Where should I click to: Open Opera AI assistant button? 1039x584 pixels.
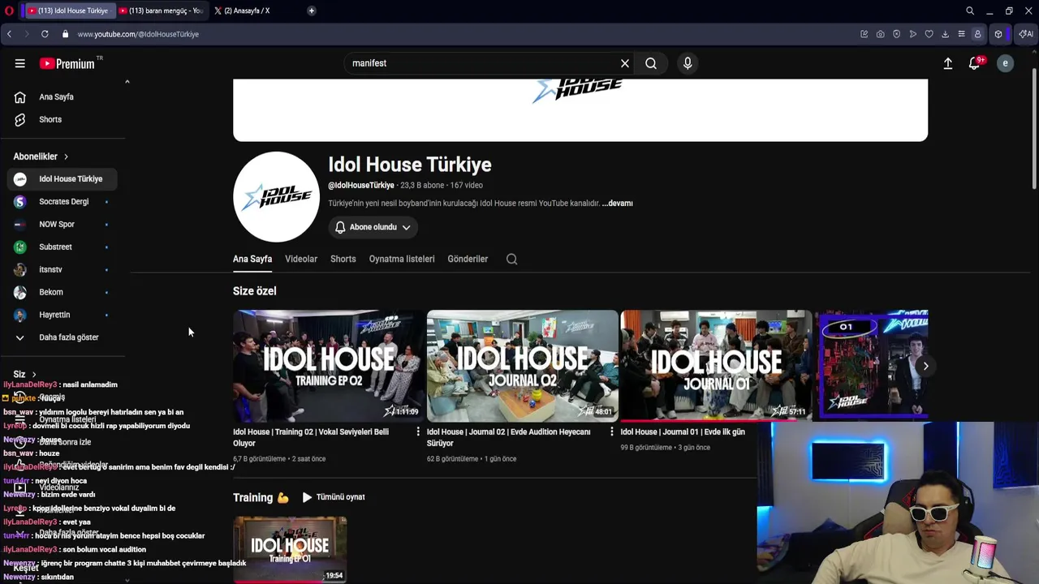pos(1026,34)
